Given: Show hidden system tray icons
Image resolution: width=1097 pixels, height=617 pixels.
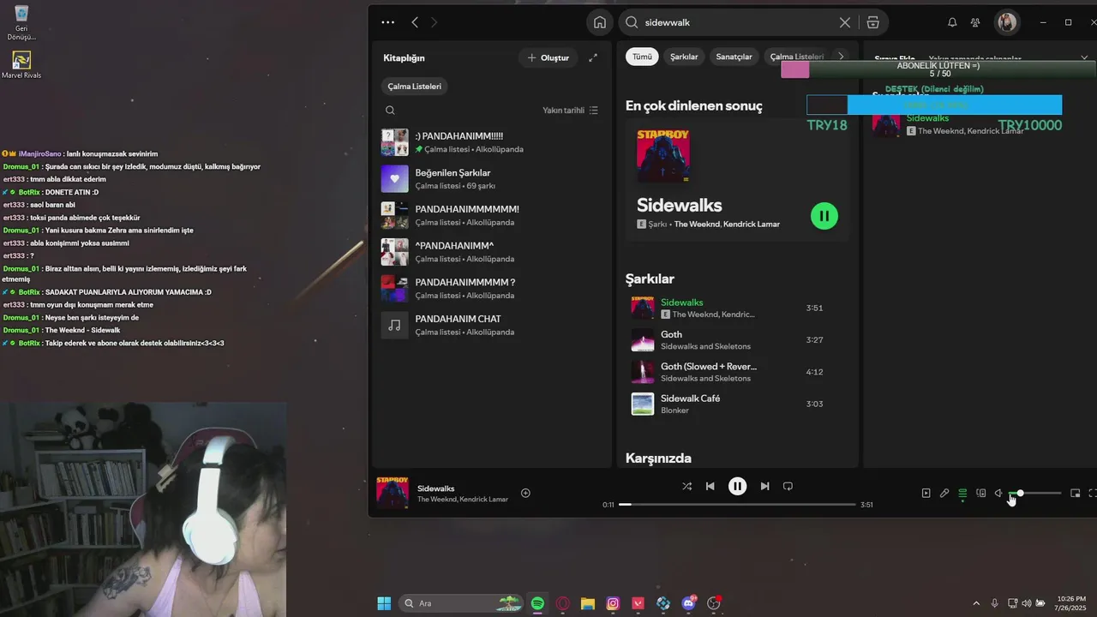Looking at the screenshot, I should (x=976, y=603).
